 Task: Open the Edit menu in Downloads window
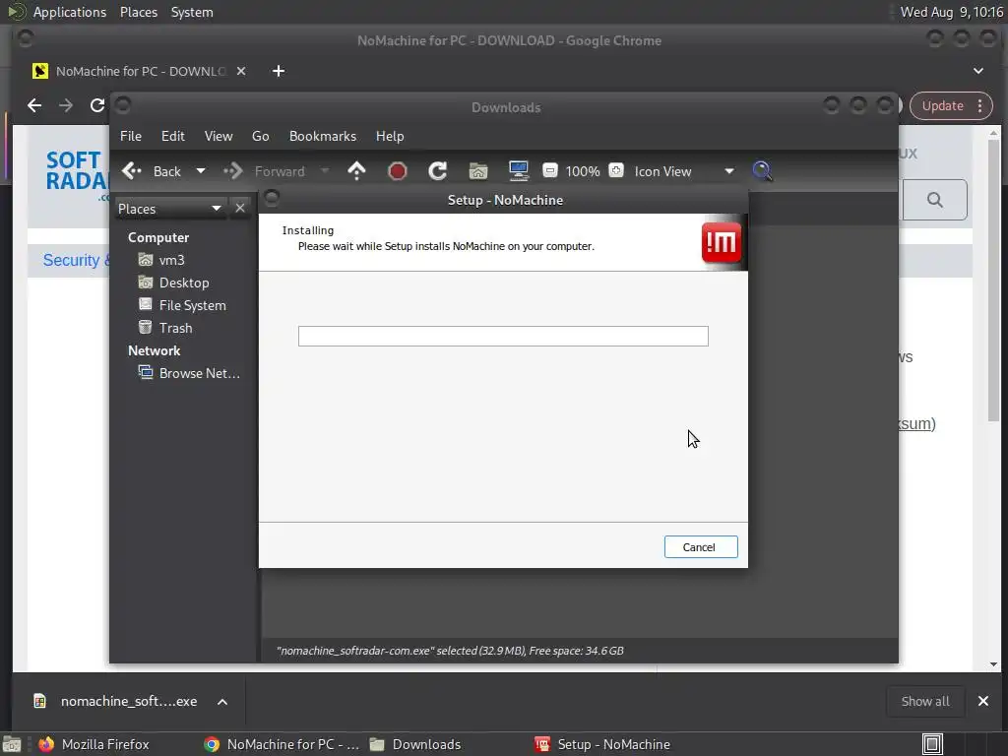point(172,136)
